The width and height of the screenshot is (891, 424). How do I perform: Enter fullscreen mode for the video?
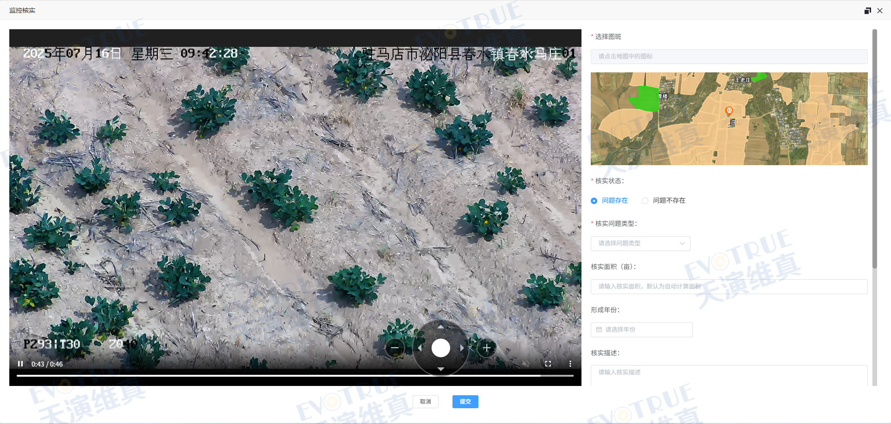pyautogui.click(x=548, y=364)
